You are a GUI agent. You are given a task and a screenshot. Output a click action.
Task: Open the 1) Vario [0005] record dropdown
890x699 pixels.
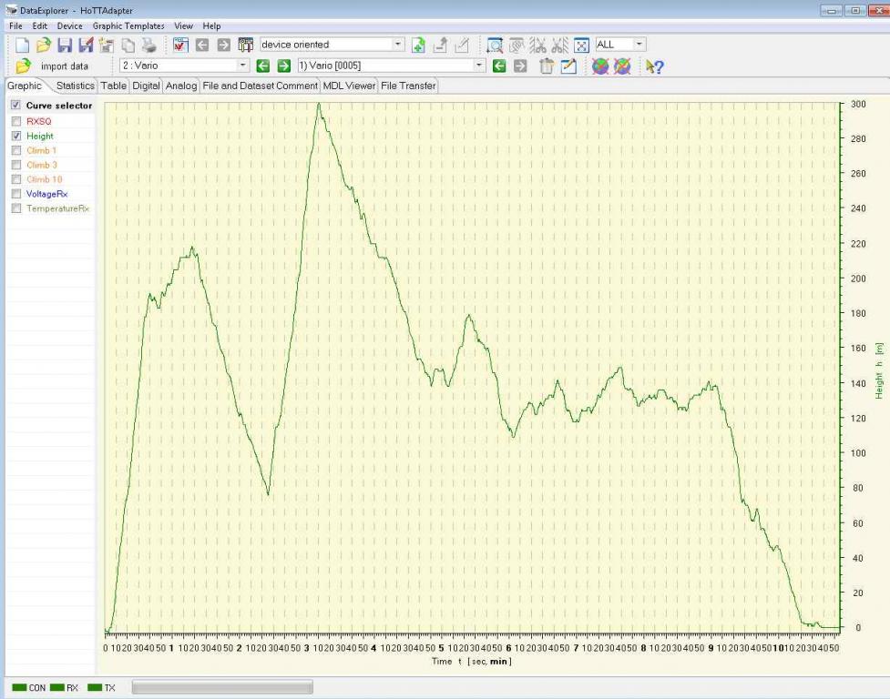tap(479, 66)
